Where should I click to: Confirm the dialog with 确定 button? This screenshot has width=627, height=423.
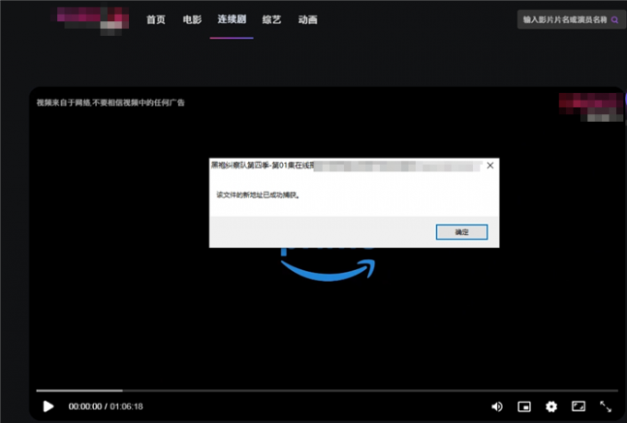tap(461, 232)
